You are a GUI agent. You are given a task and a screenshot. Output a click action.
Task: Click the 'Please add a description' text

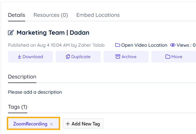click(x=35, y=92)
